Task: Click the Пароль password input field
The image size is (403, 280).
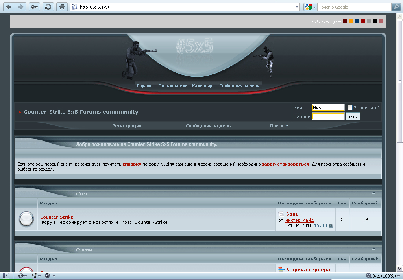Action: [328, 116]
